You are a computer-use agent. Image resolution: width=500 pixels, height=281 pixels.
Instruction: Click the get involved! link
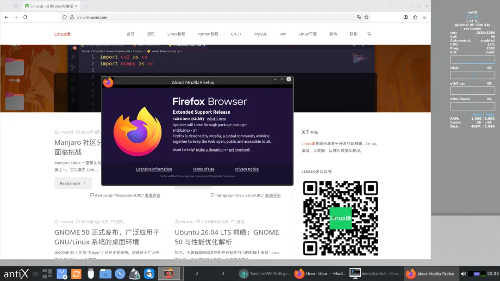pos(239,150)
